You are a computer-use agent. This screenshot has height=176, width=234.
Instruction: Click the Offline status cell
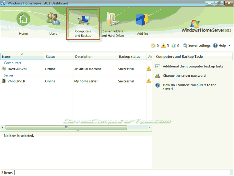(50, 69)
